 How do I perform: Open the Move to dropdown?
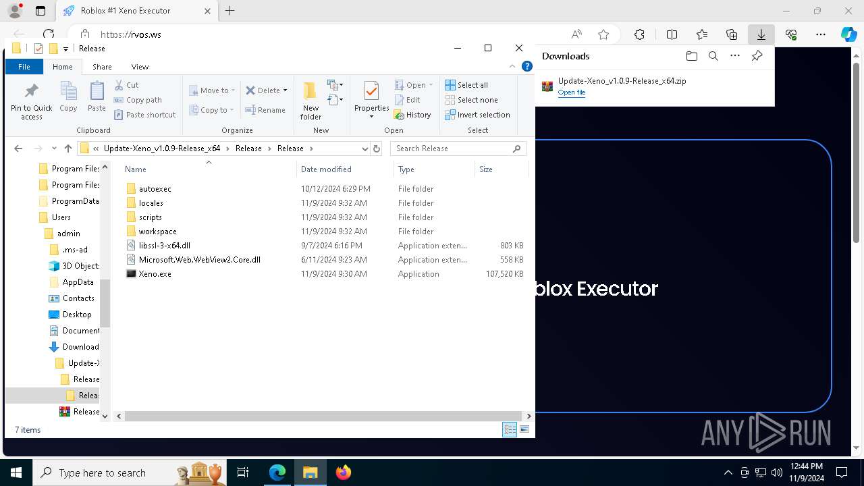(212, 90)
